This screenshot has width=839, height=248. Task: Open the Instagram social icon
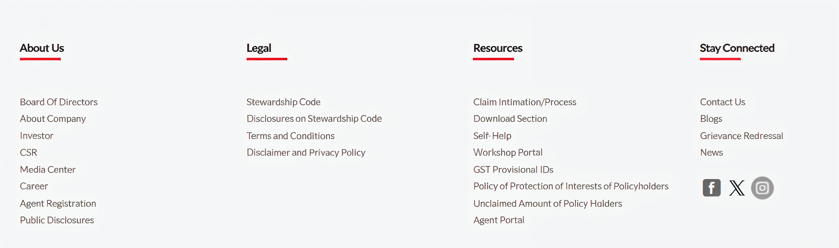762,188
